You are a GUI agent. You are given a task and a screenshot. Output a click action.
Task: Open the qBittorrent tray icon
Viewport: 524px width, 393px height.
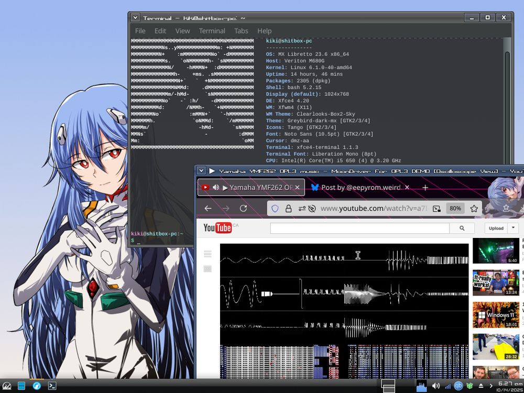click(458, 386)
